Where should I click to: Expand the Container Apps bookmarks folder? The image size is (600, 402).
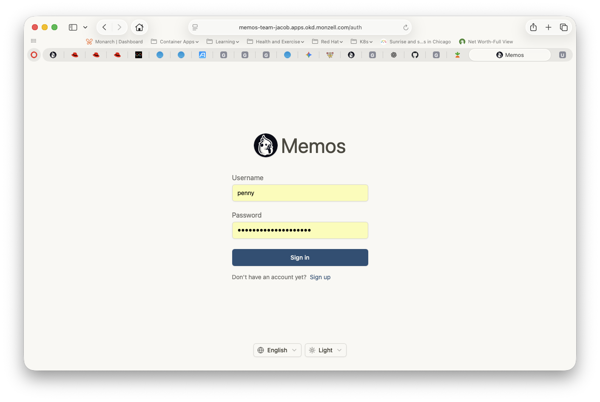(x=175, y=42)
